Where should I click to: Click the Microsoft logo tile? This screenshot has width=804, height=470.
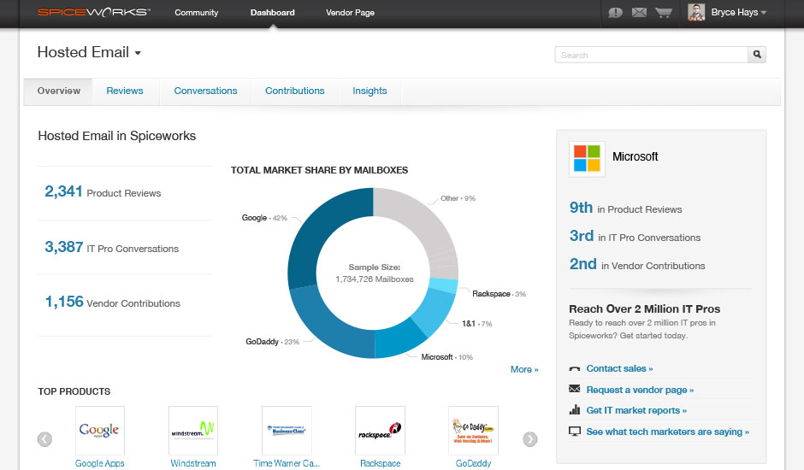point(587,159)
